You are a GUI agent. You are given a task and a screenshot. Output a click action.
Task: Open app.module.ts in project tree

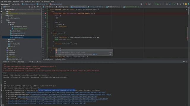pos(14,44)
